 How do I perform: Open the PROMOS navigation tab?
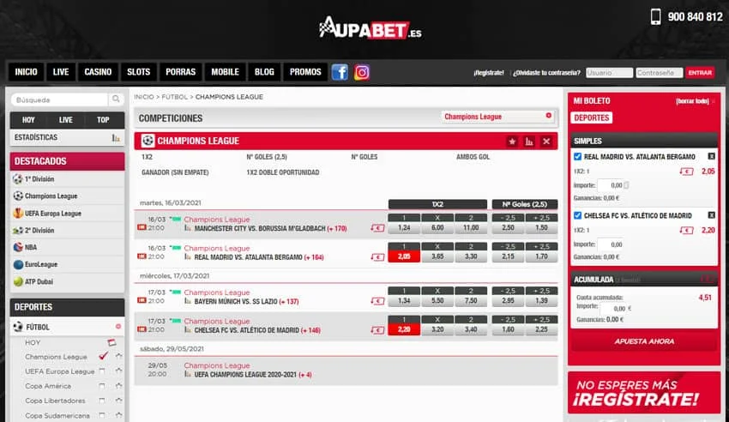point(305,72)
